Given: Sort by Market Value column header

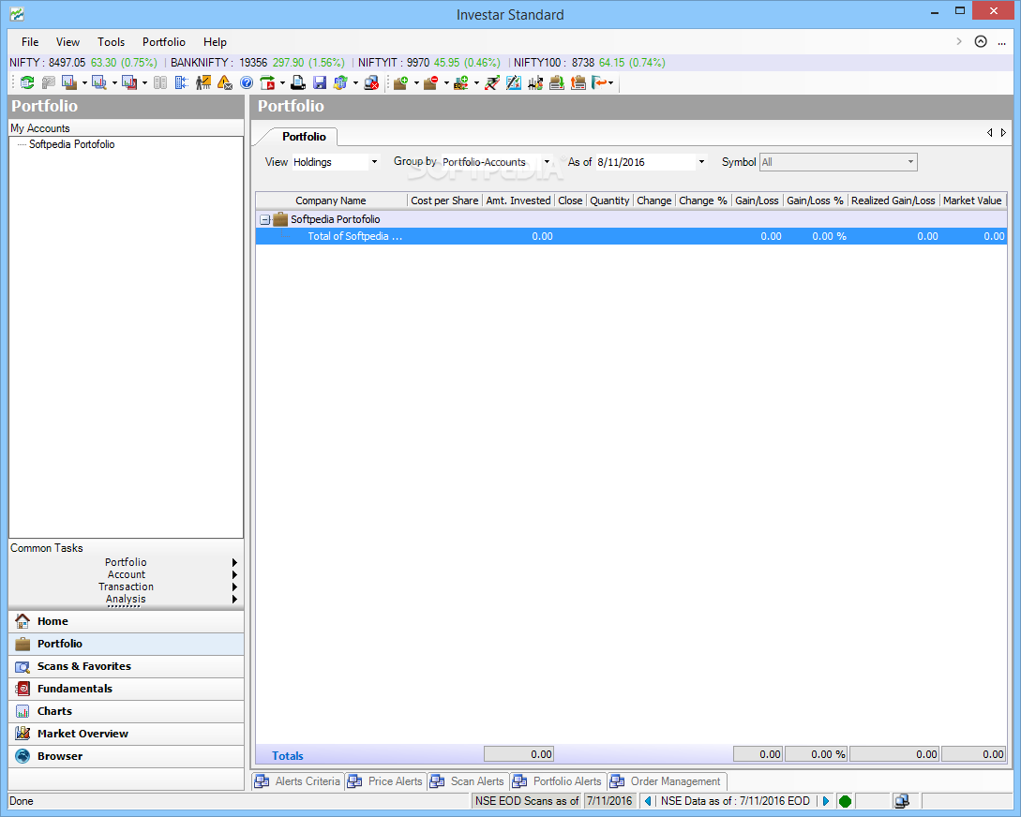Looking at the screenshot, I should tap(972, 201).
